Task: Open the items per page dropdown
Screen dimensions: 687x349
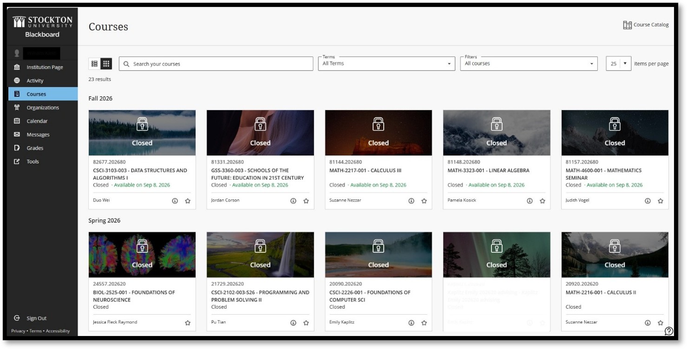Action: coord(619,64)
